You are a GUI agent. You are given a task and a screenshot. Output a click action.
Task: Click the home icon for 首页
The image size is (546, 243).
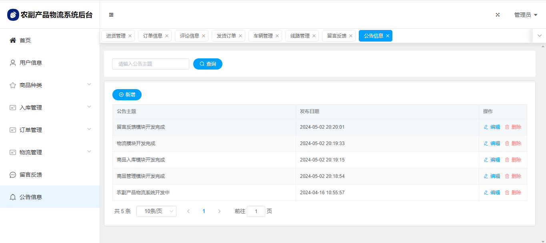tap(13, 40)
